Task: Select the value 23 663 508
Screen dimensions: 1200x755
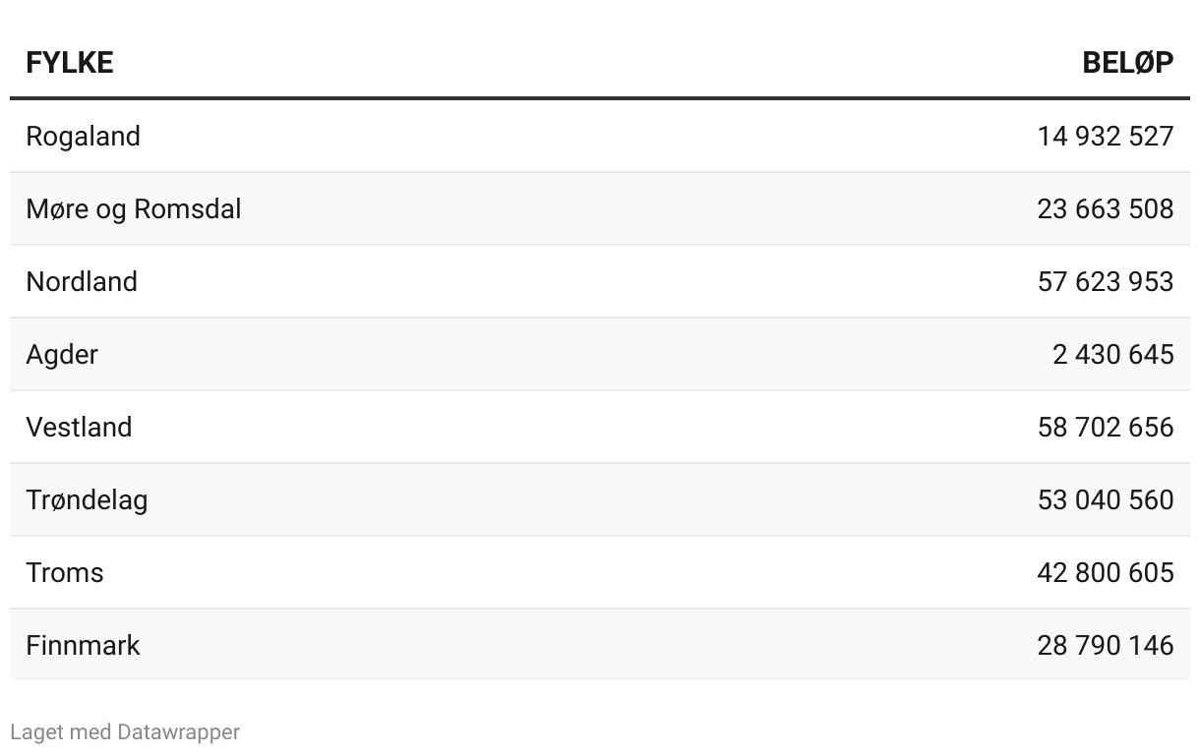Action: point(1105,208)
